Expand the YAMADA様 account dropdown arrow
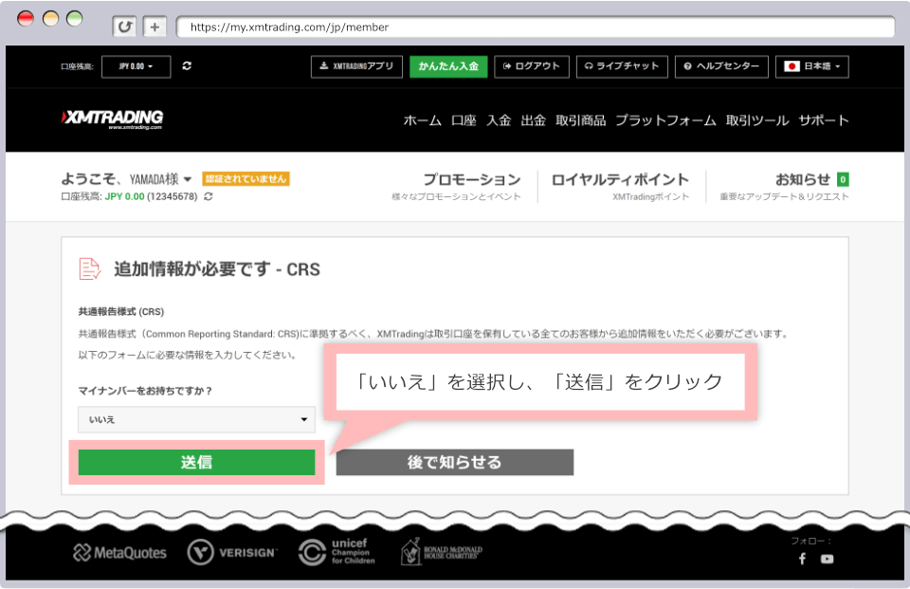The image size is (910, 589). tap(188, 179)
